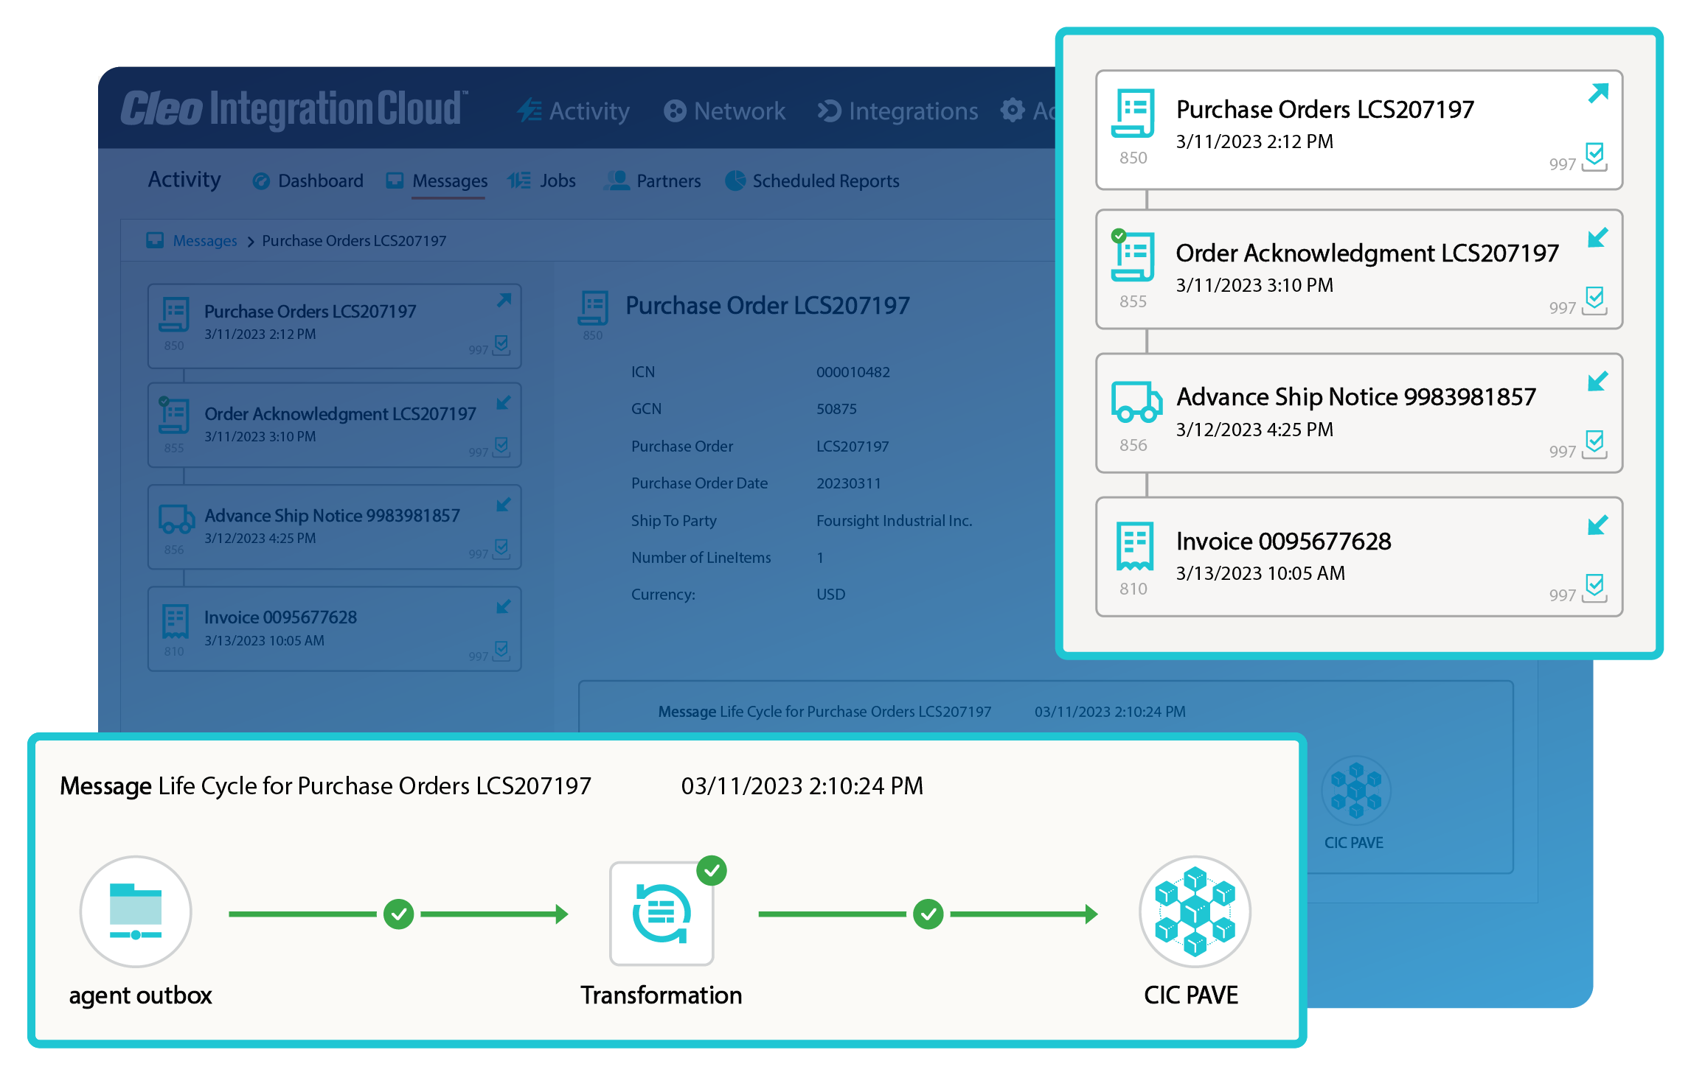Switch to the Jobs tab
The height and width of the screenshot is (1075, 1691).
(x=541, y=181)
